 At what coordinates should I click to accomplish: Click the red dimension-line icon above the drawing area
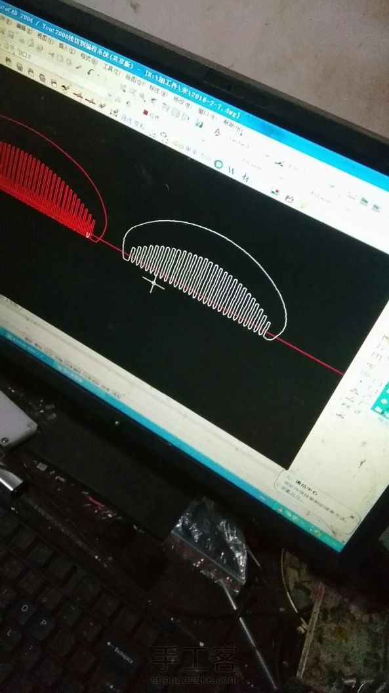click(x=78, y=95)
